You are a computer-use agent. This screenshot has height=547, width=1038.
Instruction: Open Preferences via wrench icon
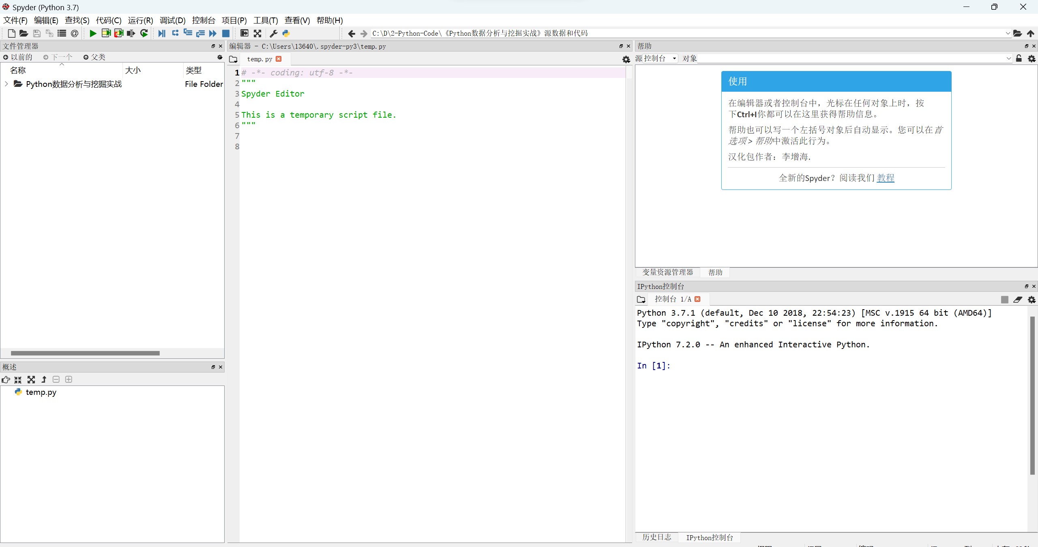[x=274, y=33]
